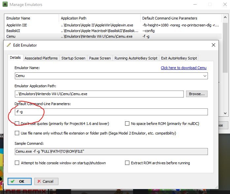Check Use file name only without extension
Image resolution: width=230 pixels, height=194 pixels.
17,133
